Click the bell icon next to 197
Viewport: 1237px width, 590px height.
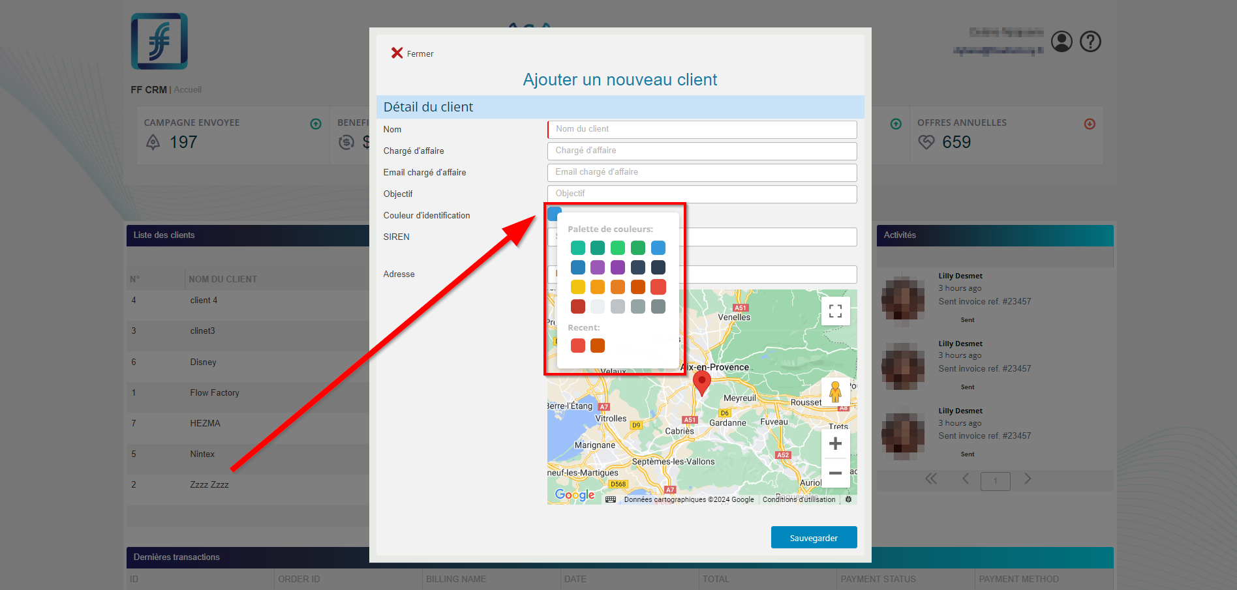pyautogui.click(x=153, y=142)
